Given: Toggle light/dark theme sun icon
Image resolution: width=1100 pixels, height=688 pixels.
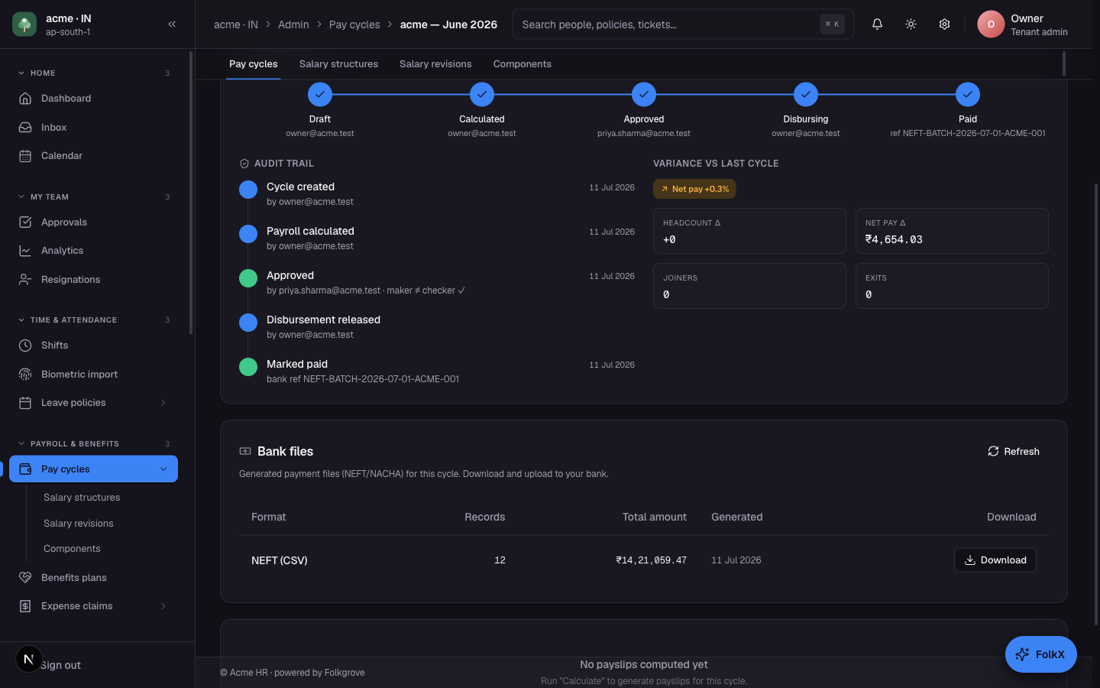Looking at the screenshot, I should tap(911, 24).
